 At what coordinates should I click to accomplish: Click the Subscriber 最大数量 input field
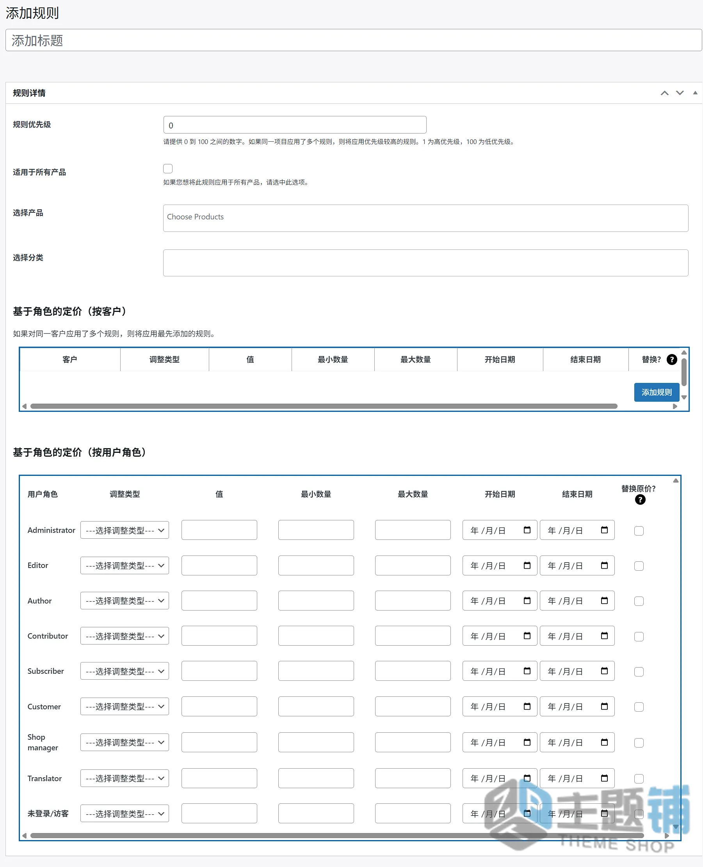[413, 671]
